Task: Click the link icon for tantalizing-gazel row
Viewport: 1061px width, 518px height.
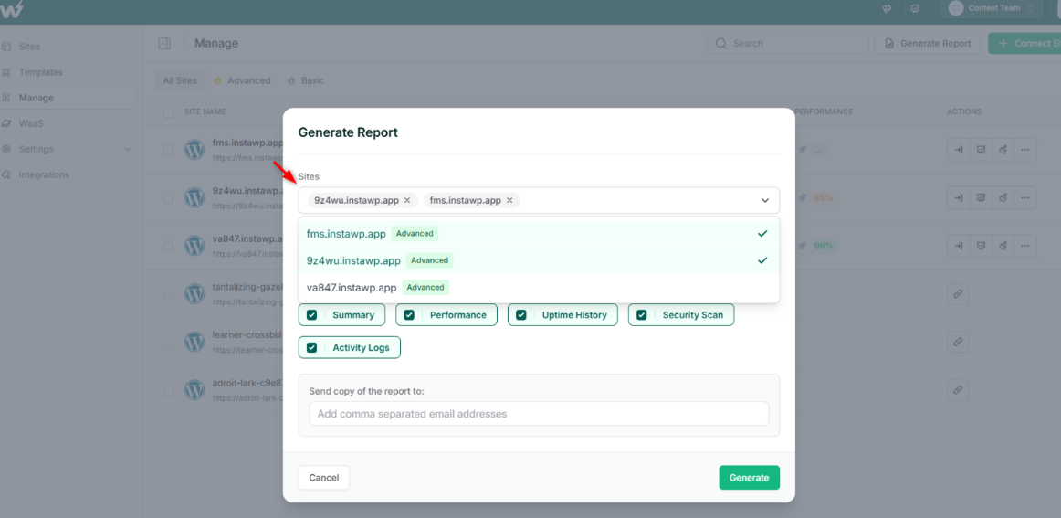Action: point(958,294)
